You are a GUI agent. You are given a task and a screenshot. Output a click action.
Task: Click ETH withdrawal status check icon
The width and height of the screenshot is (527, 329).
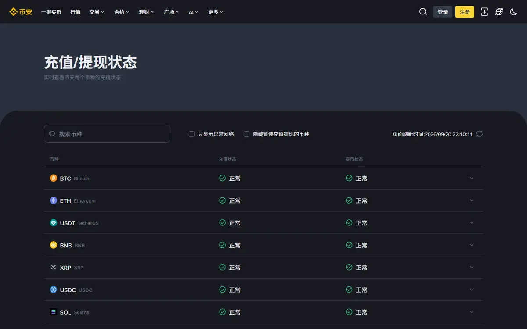click(x=349, y=200)
